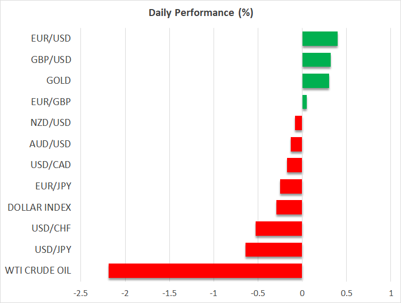Click the Daily Performance (%) chart title

pyautogui.click(x=200, y=13)
